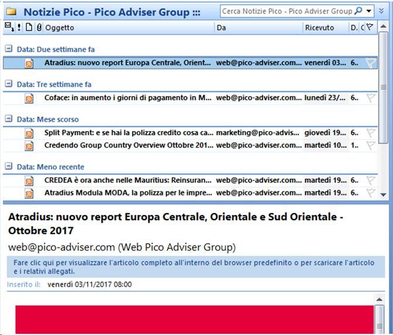Click the Data: Mese scorso group label
393x335 pixels.
(47, 119)
